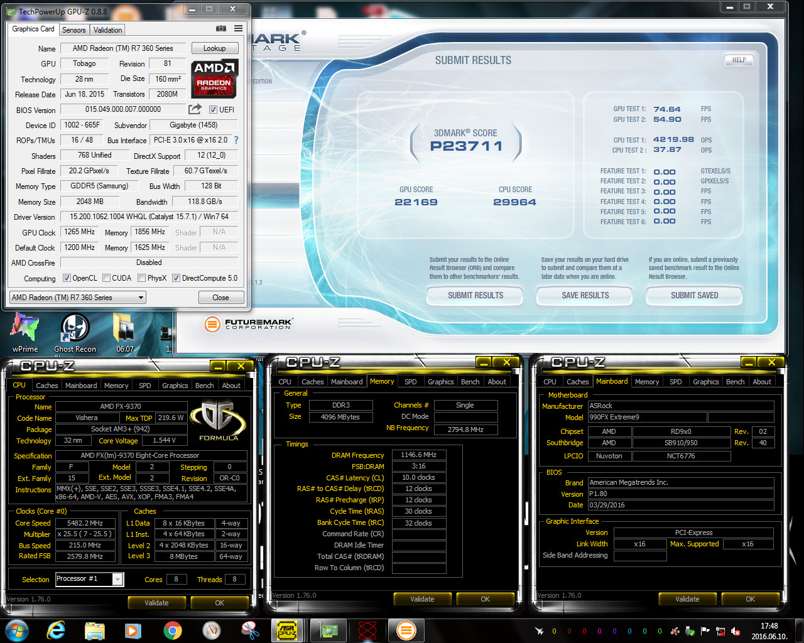Open the SPD tab in middle CPU-Z
The height and width of the screenshot is (643, 804).
click(x=410, y=382)
